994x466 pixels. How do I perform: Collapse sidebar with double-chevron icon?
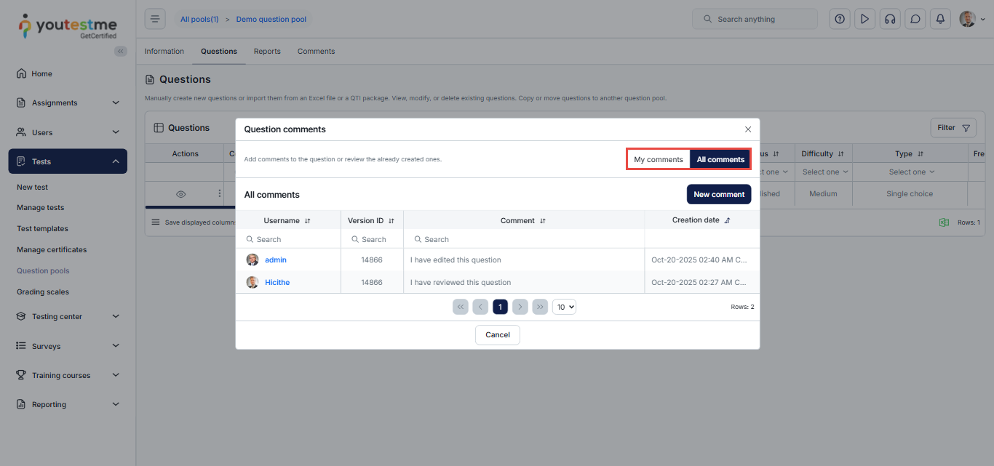tap(121, 51)
